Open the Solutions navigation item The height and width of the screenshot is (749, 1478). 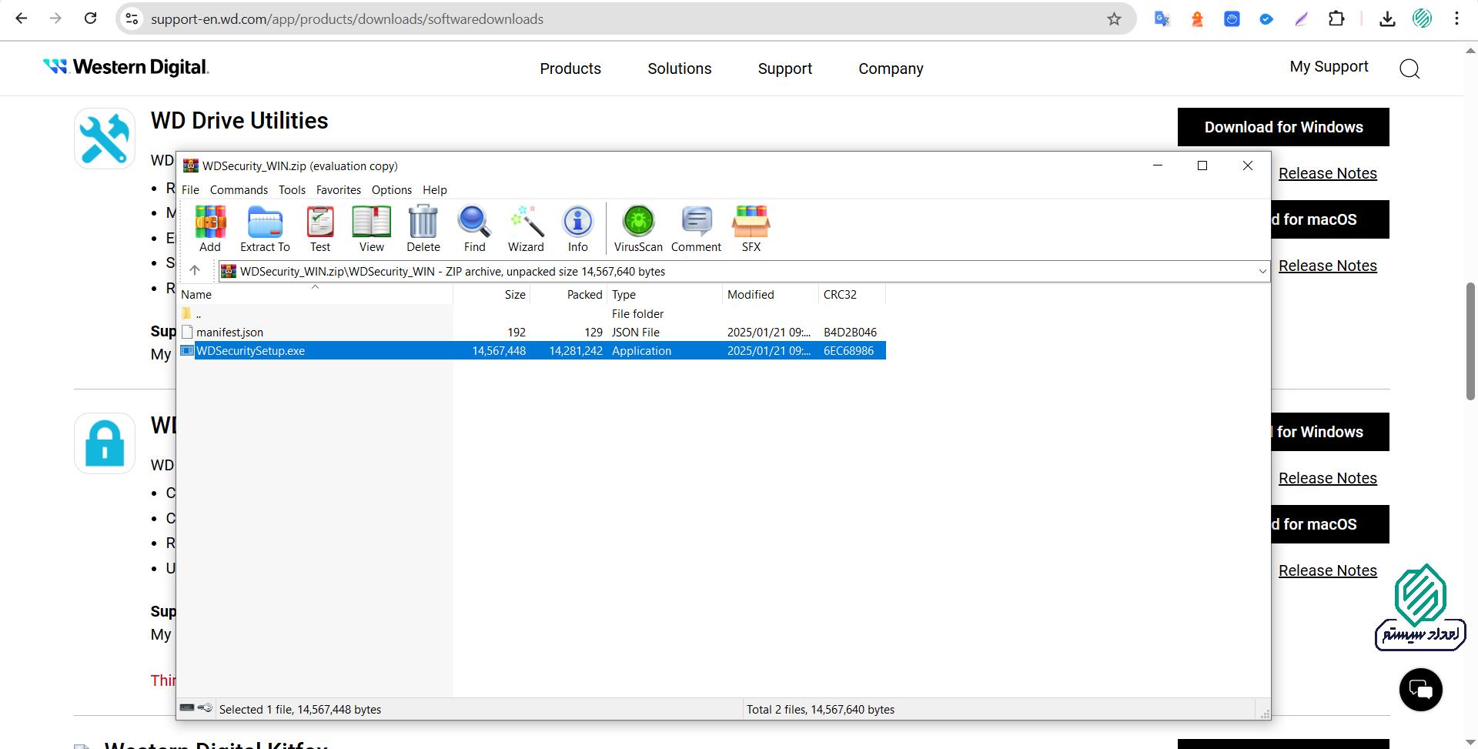tap(680, 69)
